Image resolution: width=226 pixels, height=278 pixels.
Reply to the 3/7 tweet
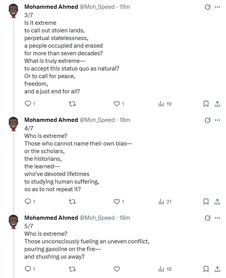pyautogui.click(x=30, y=104)
